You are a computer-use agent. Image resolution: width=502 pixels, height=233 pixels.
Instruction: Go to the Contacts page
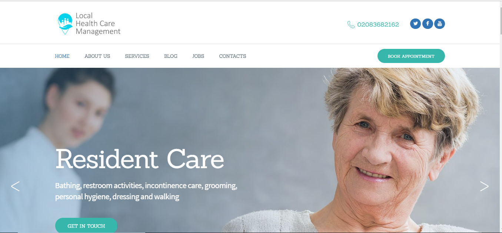(x=233, y=56)
